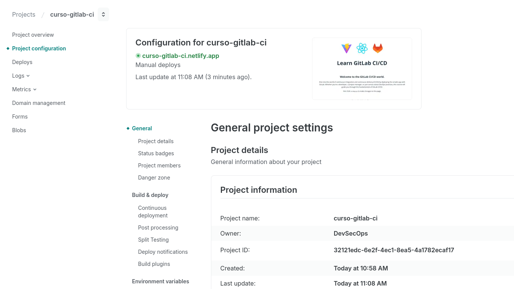This screenshot has width=514, height=289.
Task: Select Continuous deployment under Build & deploy
Action: (x=152, y=212)
